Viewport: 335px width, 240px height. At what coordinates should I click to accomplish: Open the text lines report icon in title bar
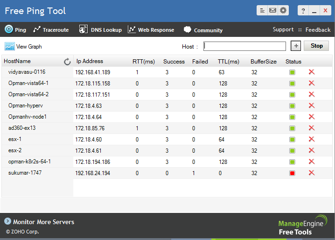pyautogui.click(x=262, y=10)
